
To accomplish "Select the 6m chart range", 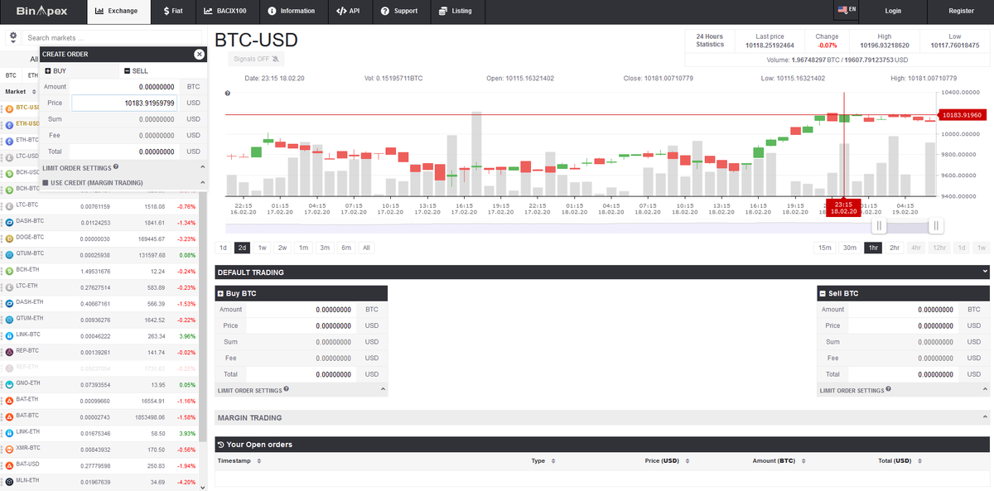I will click(x=345, y=248).
